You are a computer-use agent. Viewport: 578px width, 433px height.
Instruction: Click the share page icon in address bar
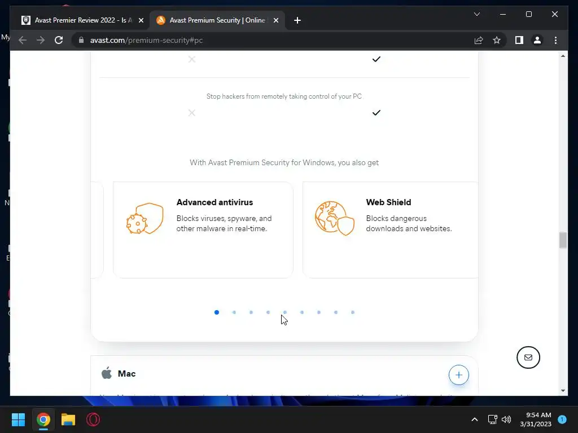point(479,40)
